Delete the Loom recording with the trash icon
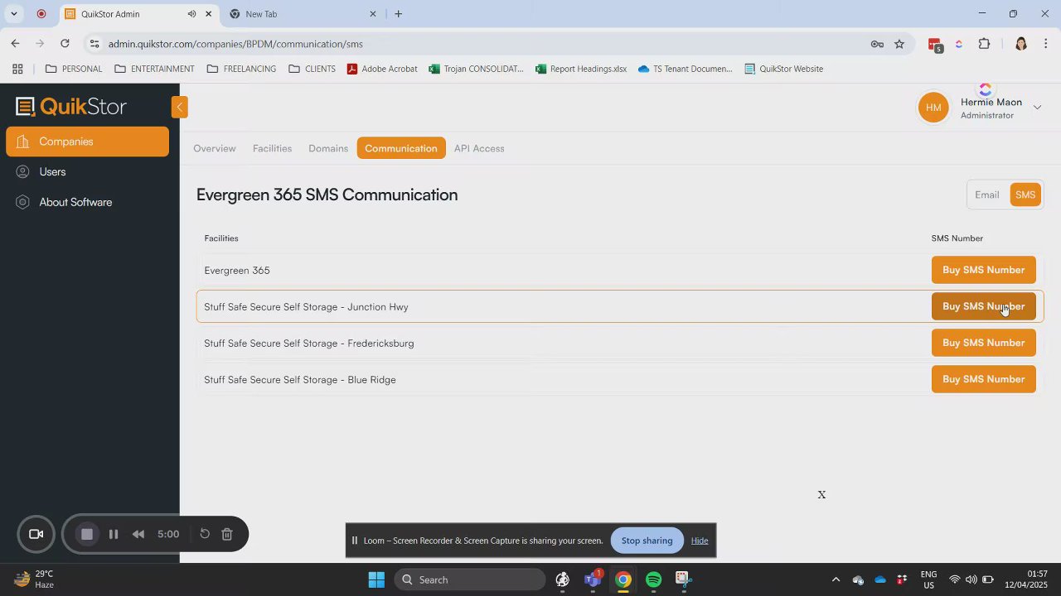Viewport: 1061px width, 596px height. pyautogui.click(x=227, y=534)
